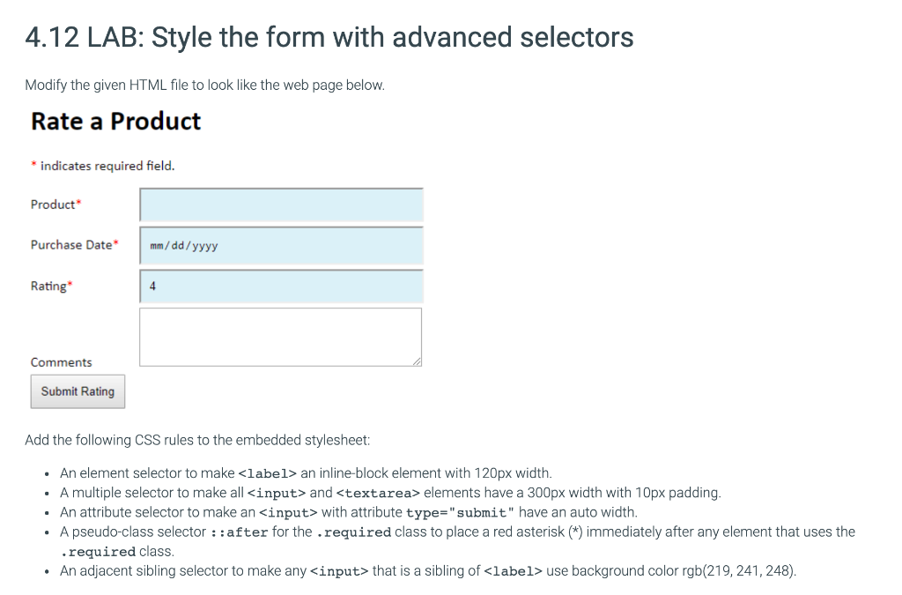The width and height of the screenshot is (902, 595).
Task: Click the red asterisk after Purchase Date
Action: click(116, 243)
